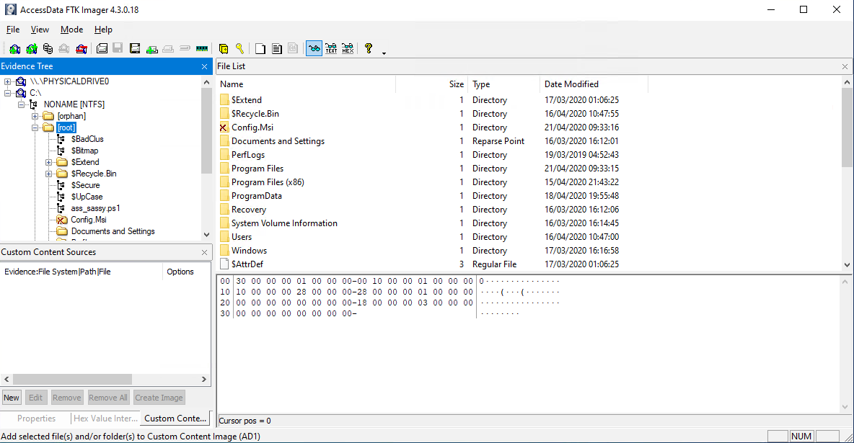Switch to the Properties tab
This screenshot has width=854, height=443.
[36, 419]
